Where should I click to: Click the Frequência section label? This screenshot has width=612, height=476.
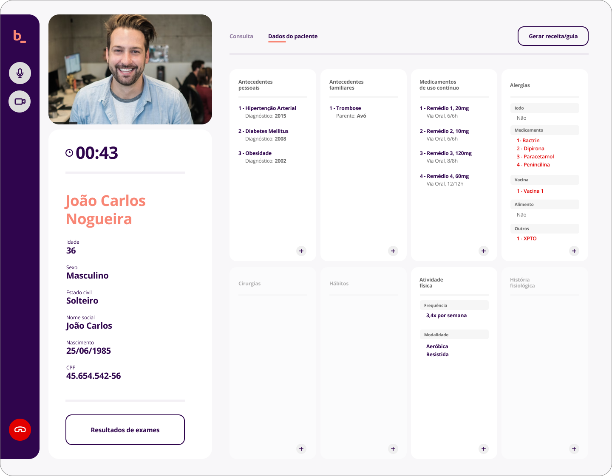(454, 306)
